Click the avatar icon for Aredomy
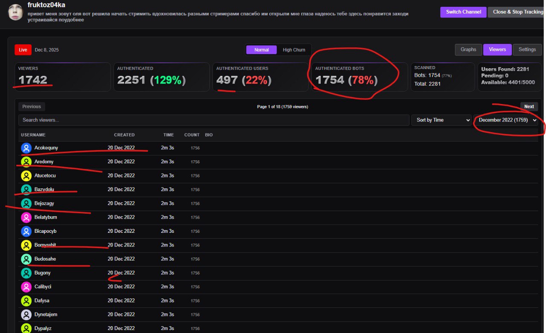The width and height of the screenshot is (546, 333). pos(26,162)
